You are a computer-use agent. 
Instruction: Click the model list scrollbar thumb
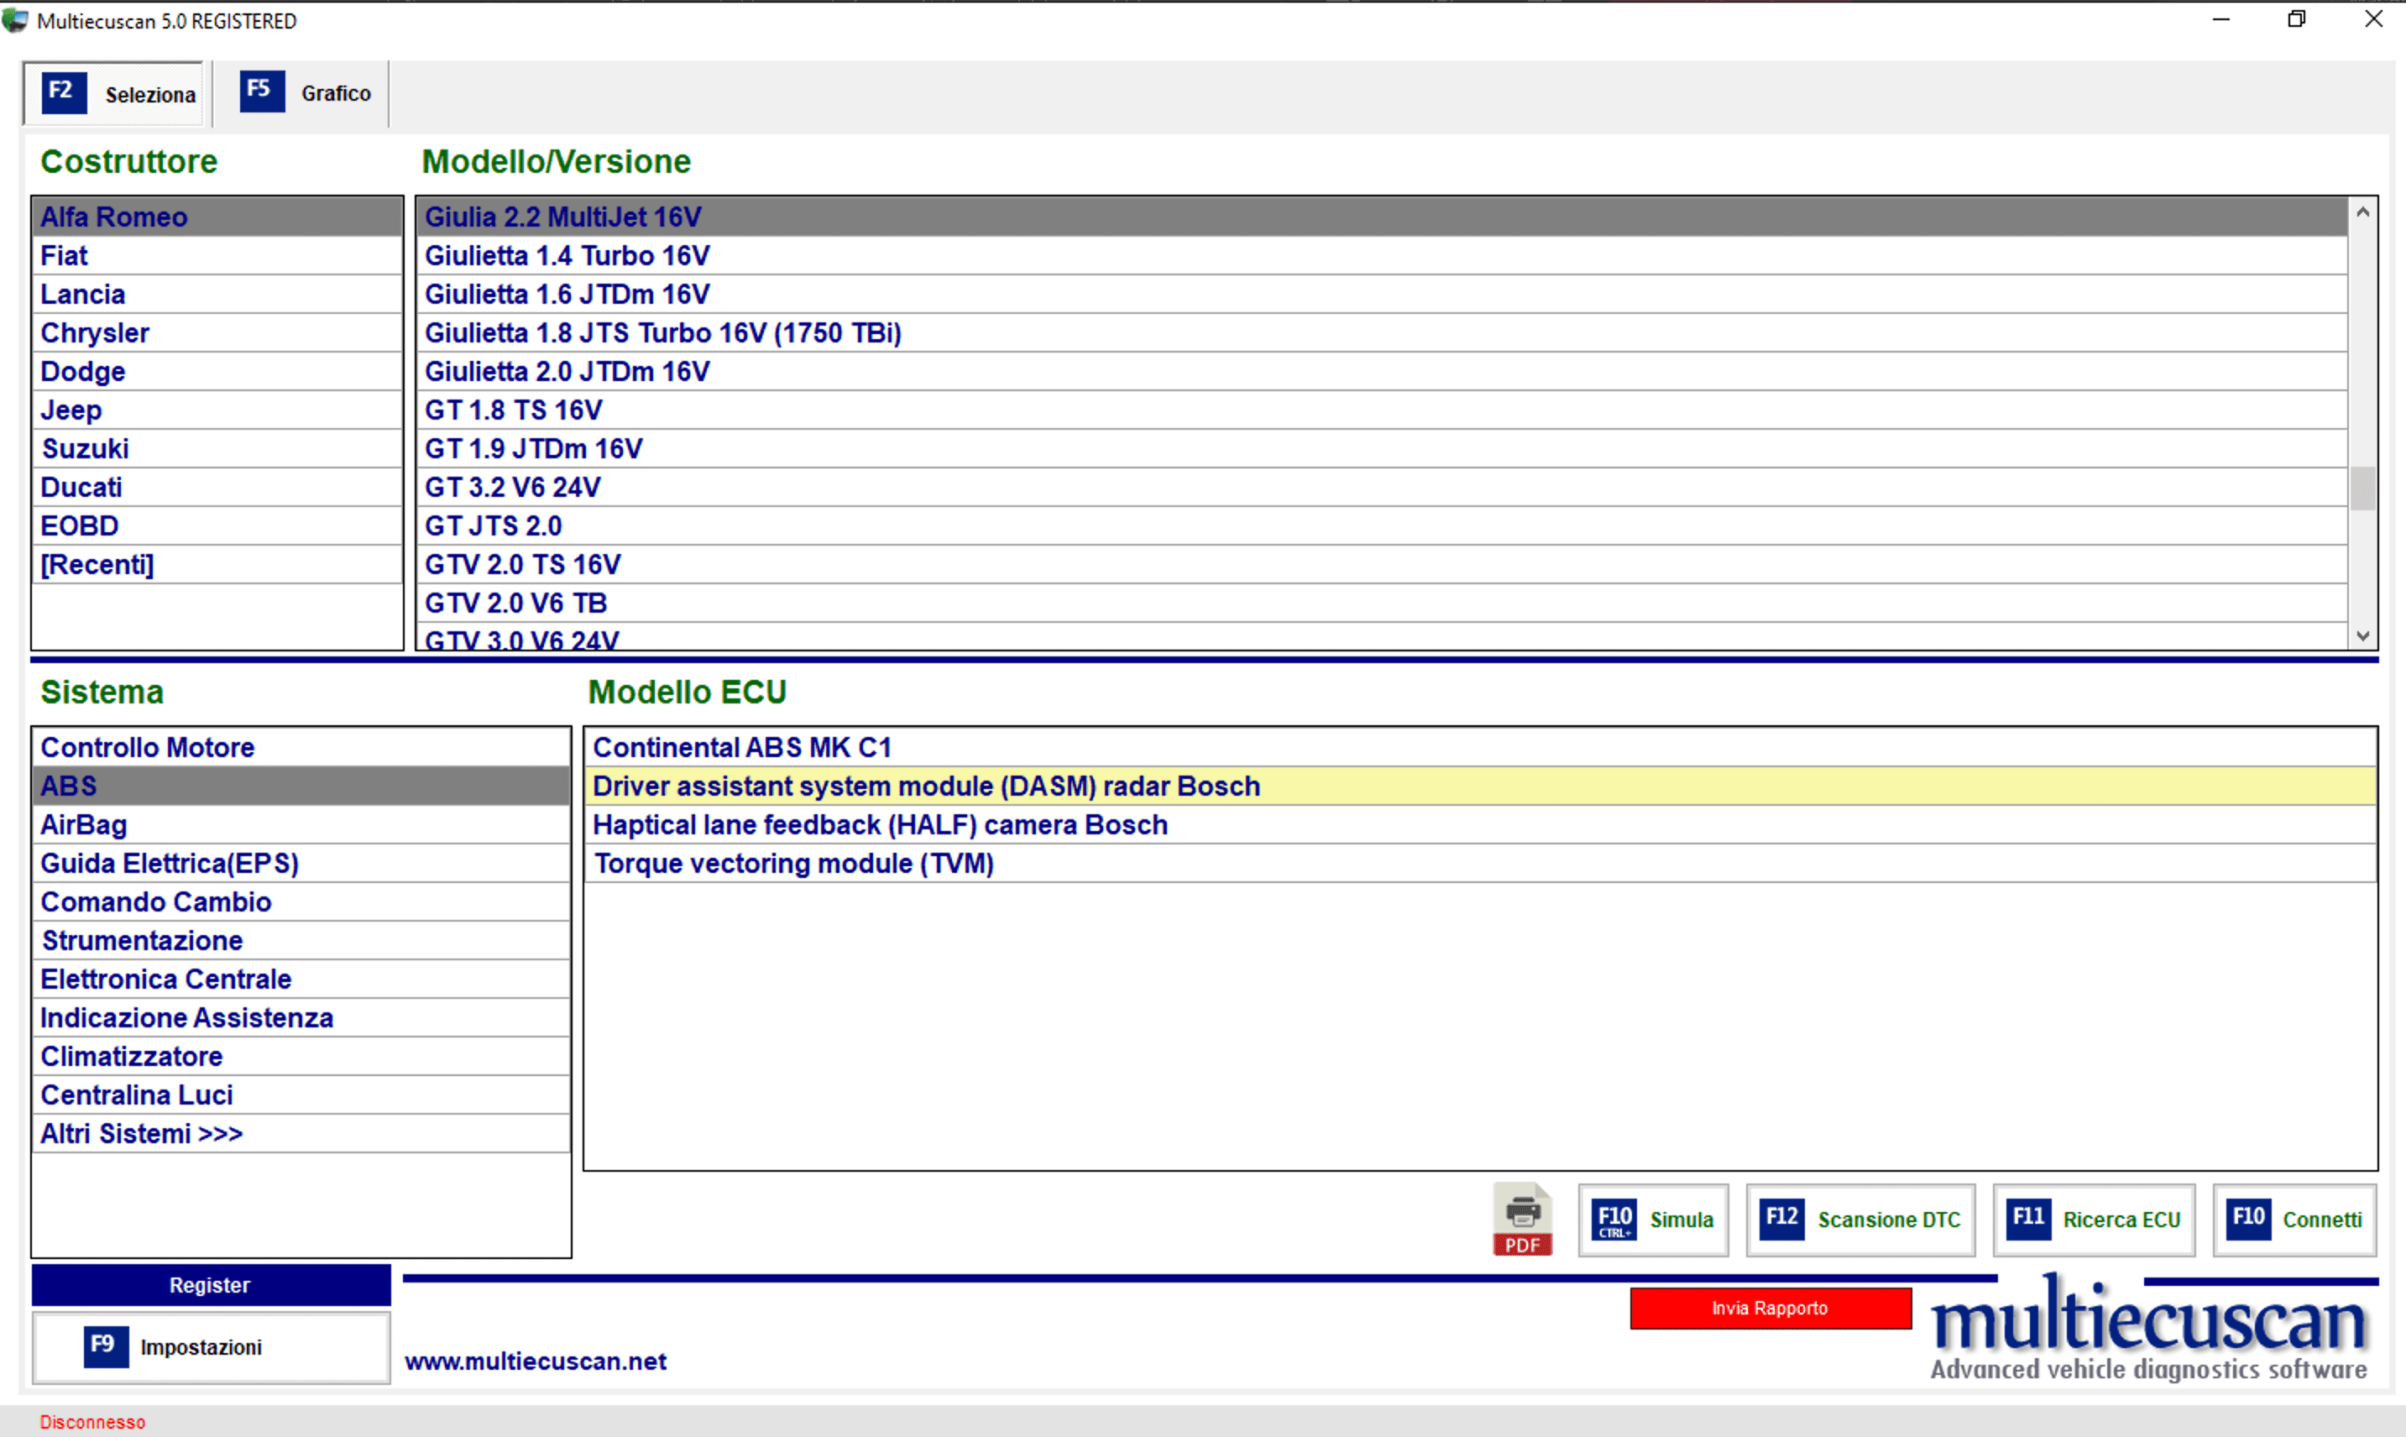click(2362, 488)
